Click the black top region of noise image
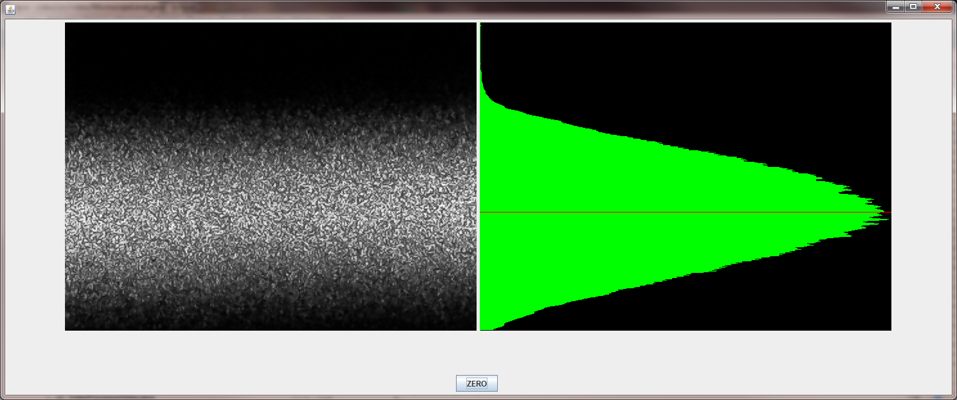The height and width of the screenshot is (400, 957). pos(270,51)
